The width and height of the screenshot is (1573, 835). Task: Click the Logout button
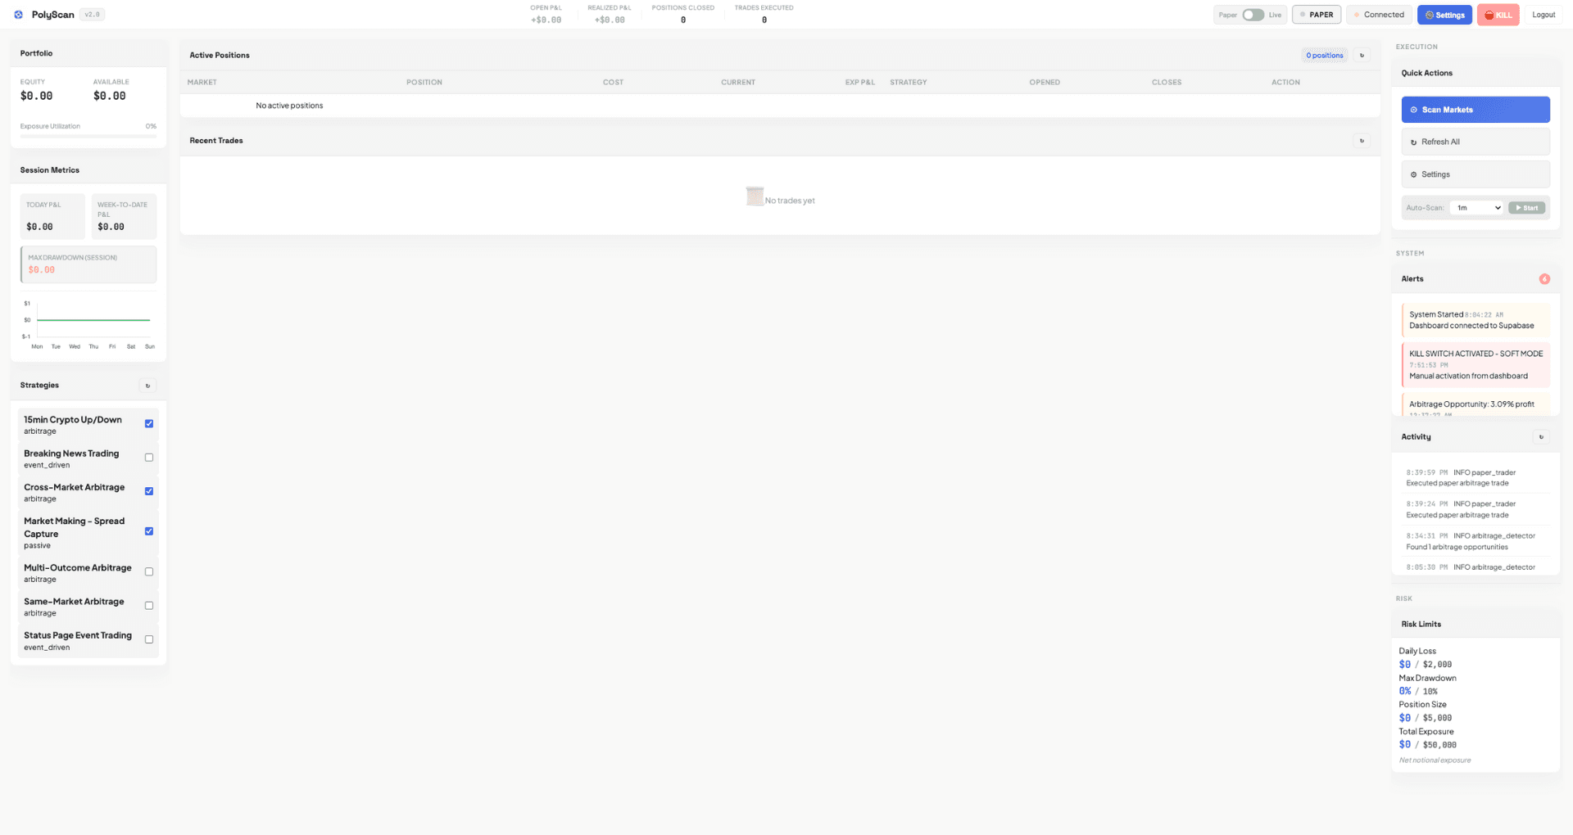click(1543, 15)
